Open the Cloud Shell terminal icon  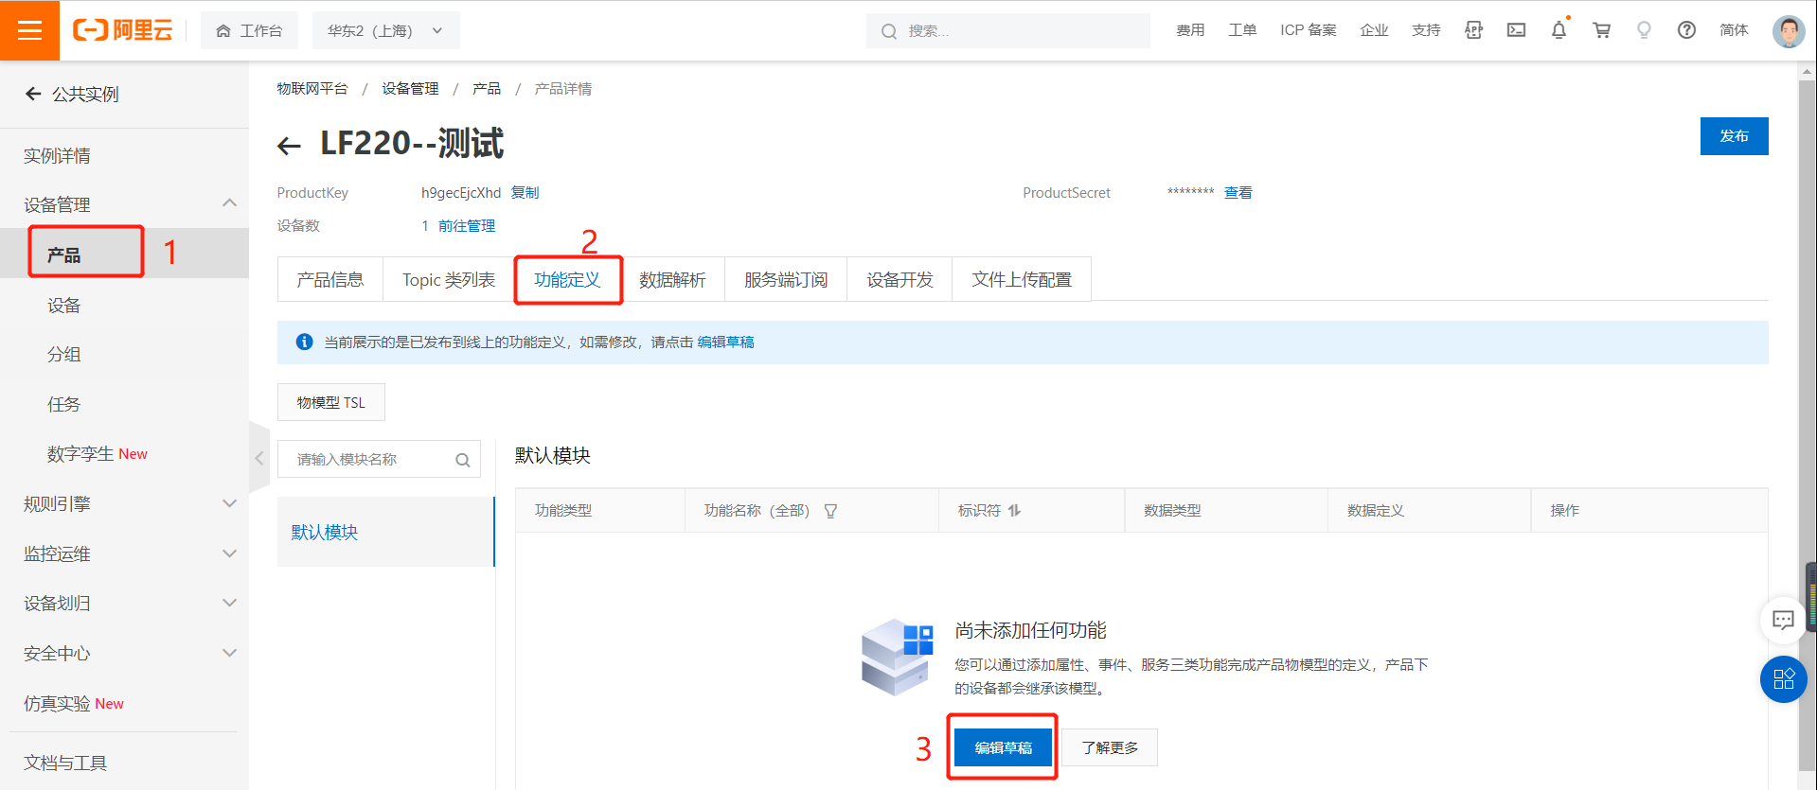pos(1516,30)
